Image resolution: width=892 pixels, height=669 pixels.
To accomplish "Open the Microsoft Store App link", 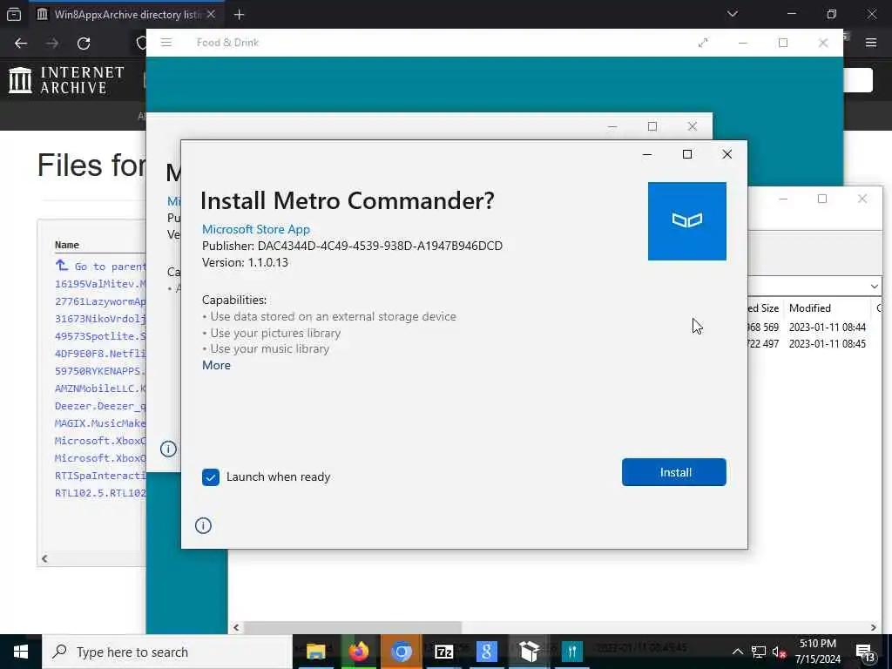I will coord(256,229).
